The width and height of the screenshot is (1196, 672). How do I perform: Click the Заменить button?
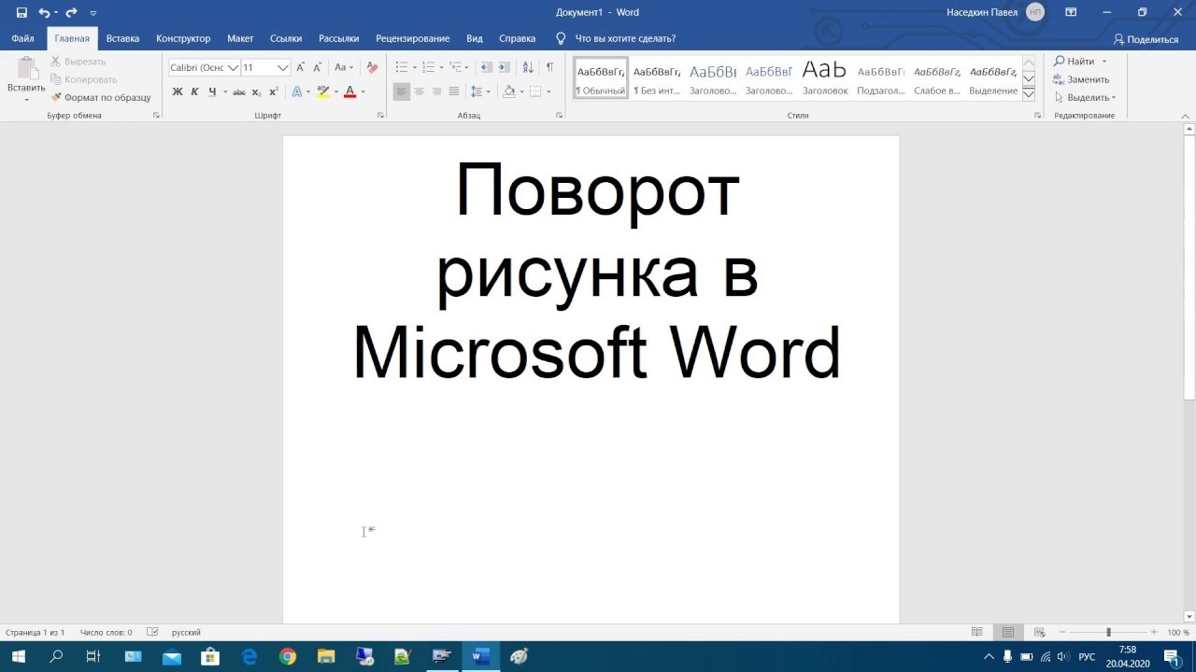point(1081,79)
